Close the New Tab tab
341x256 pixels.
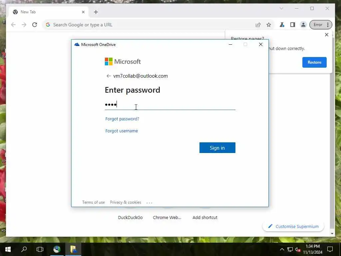coord(83,12)
